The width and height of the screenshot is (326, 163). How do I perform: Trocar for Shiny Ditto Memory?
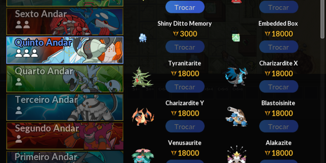click(x=185, y=47)
